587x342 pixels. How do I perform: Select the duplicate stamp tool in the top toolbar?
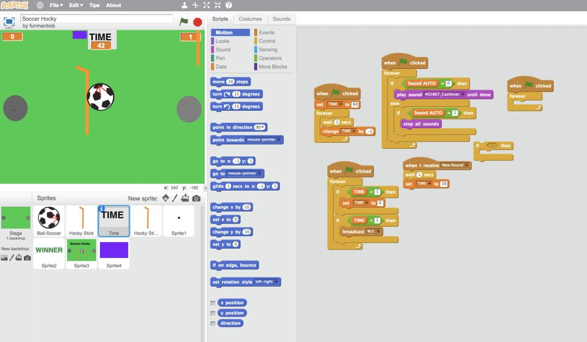pos(185,5)
